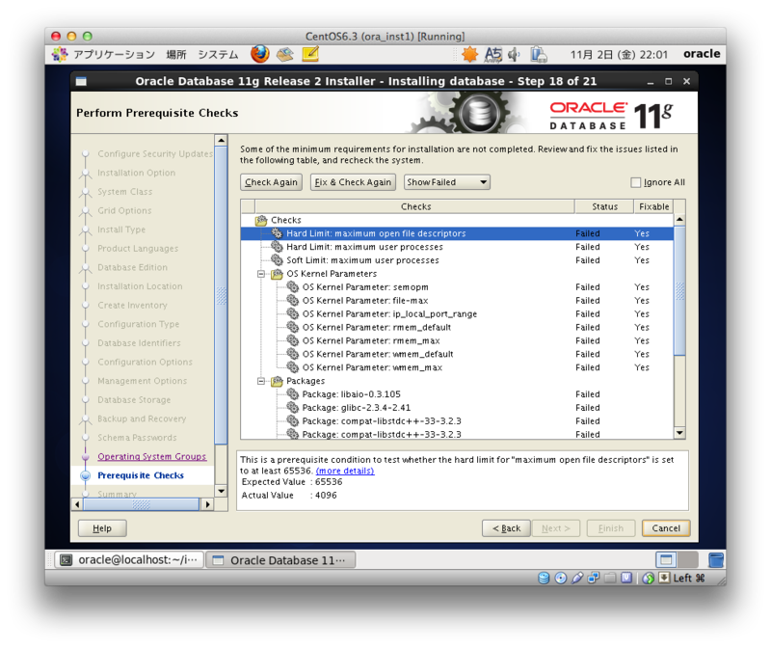Open the システム menu
This screenshot has height=648, width=771.
pyautogui.click(x=218, y=55)
